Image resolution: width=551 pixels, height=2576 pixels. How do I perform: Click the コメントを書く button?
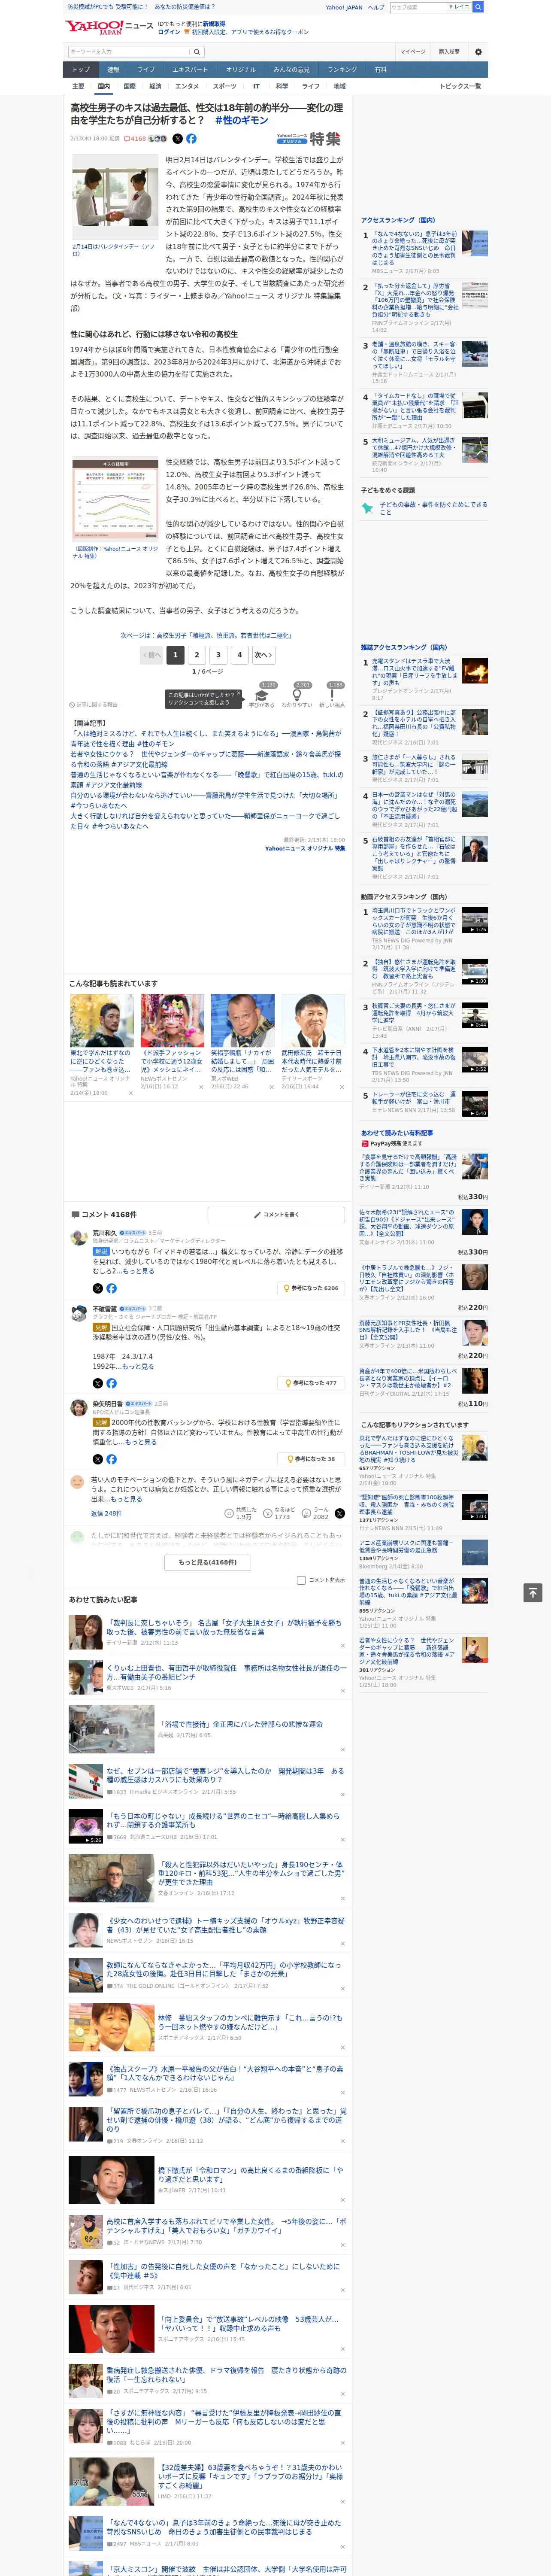[276, 1214]
